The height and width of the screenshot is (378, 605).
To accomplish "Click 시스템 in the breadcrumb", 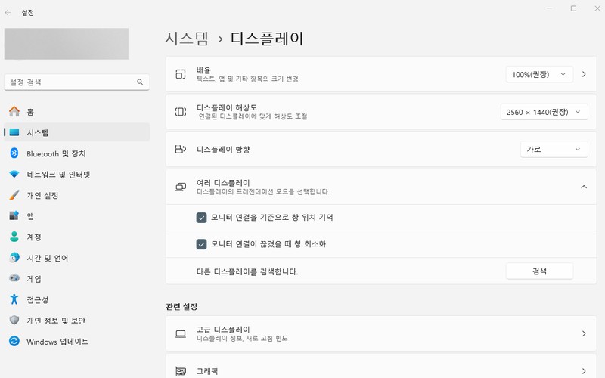I will 187,39.
